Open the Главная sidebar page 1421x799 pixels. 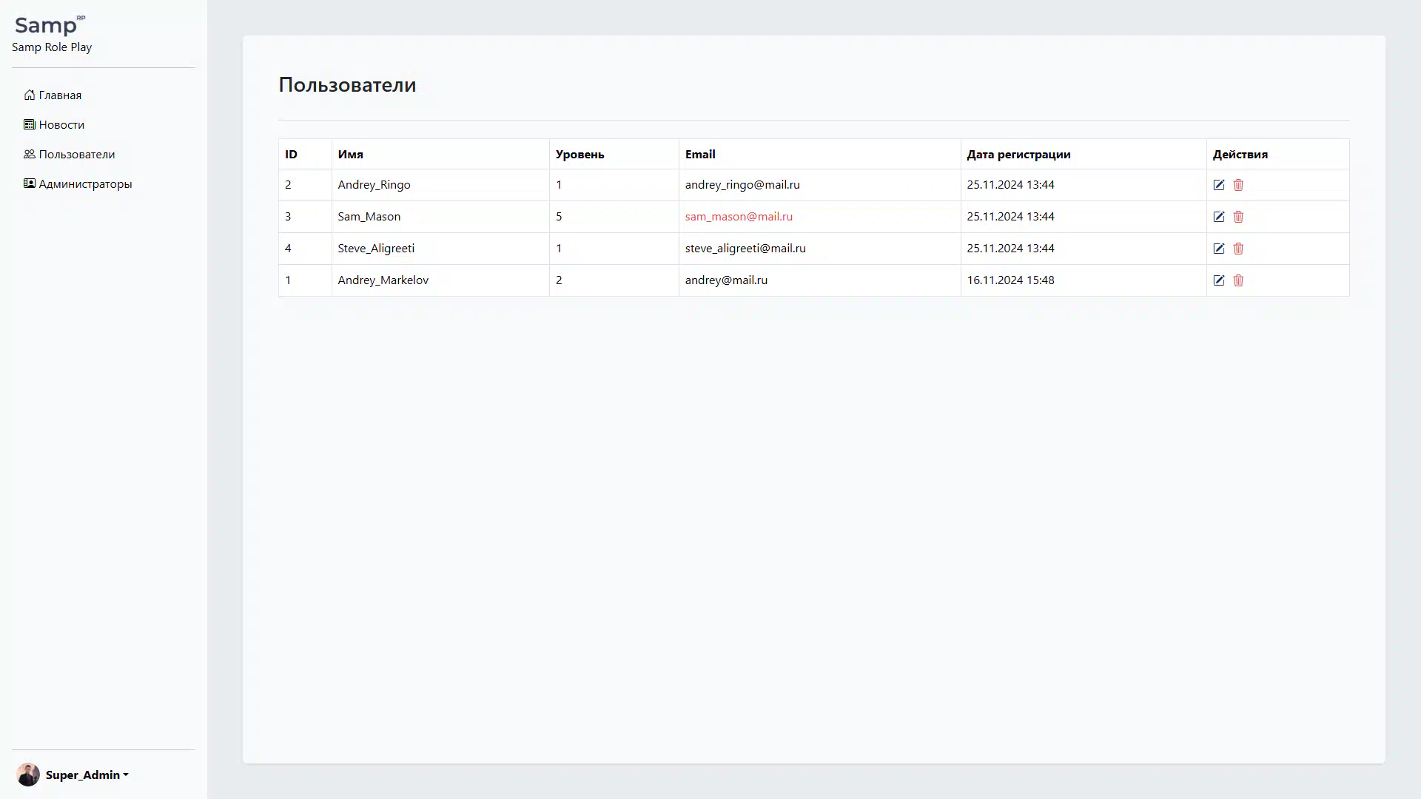click(x=59, y=95)
